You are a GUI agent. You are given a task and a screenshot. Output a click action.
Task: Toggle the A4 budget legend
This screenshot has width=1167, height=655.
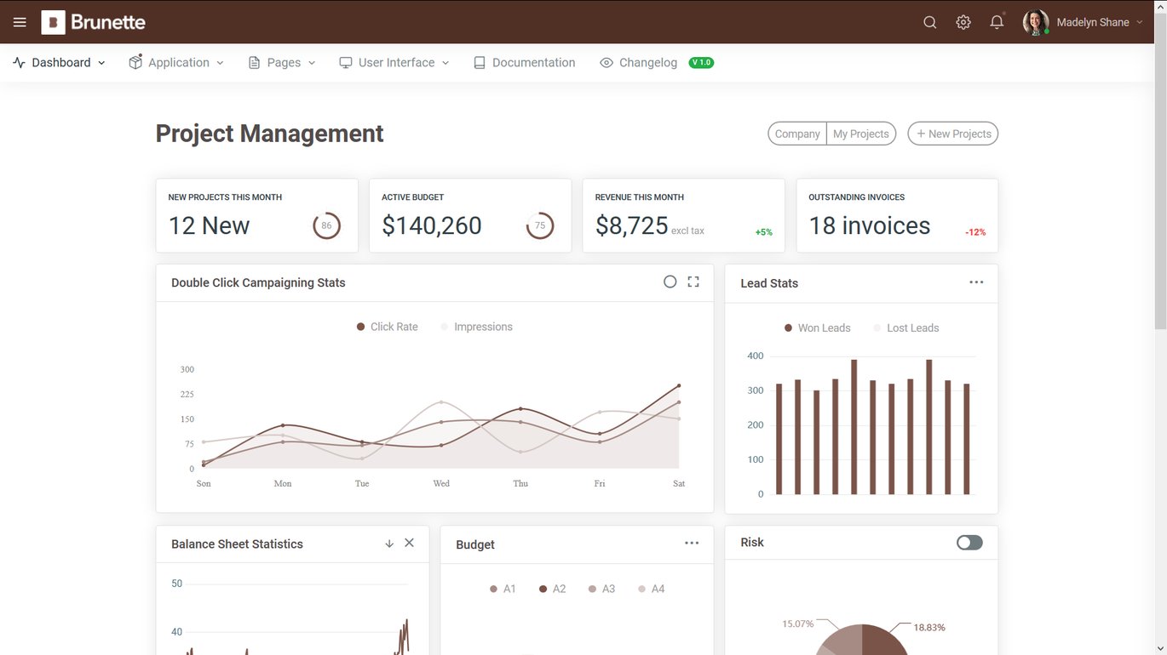651,589
